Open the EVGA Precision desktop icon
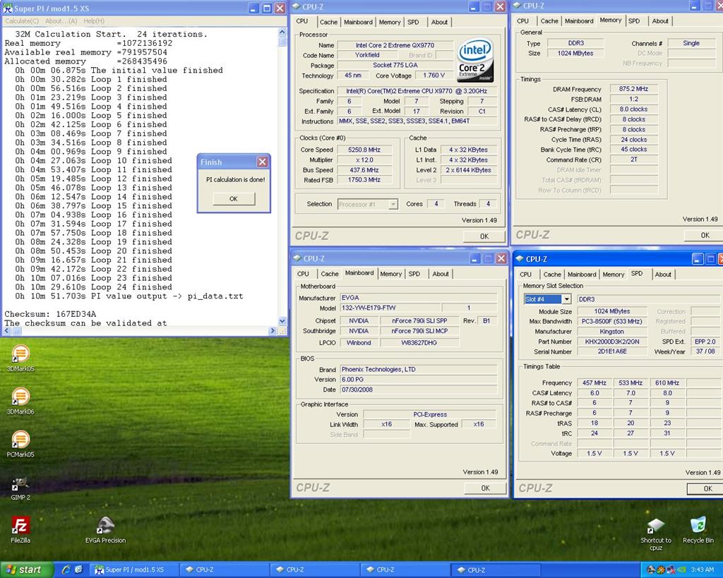Image resolution: width=723 pixels, height=578 pixels. pyautogui.click(x=105, y=529)
